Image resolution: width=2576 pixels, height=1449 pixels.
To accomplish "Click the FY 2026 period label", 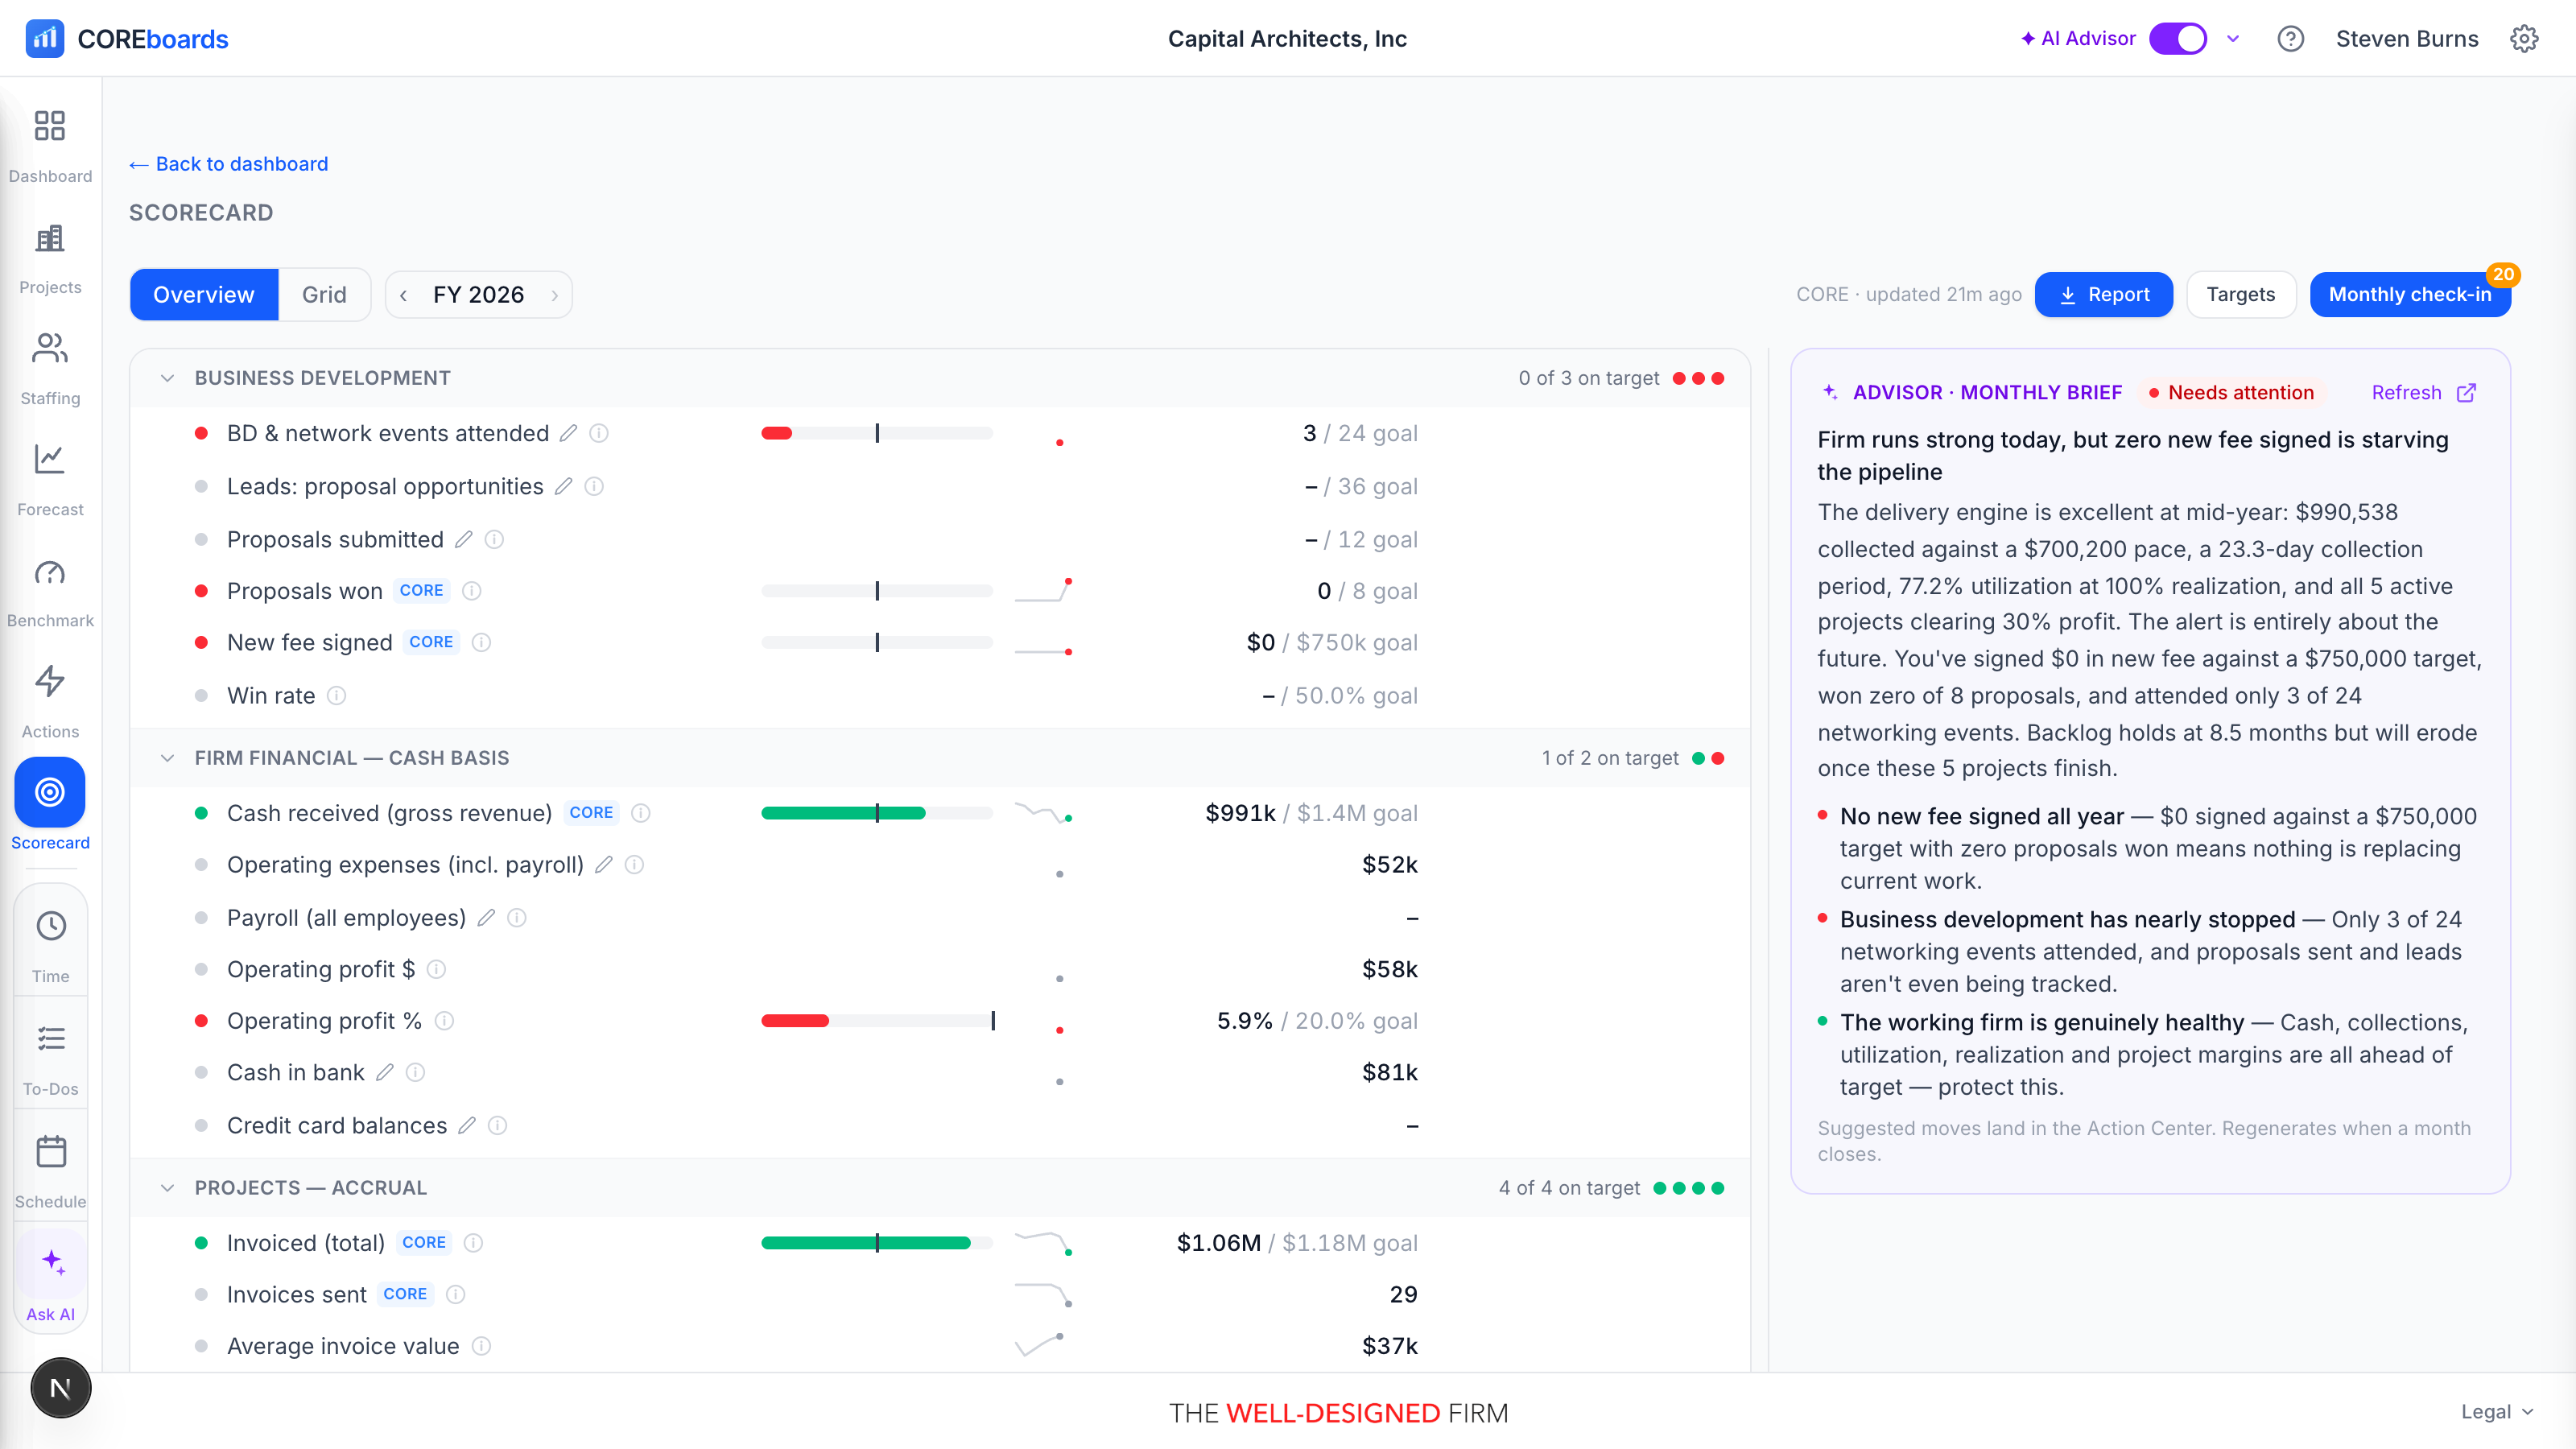I will (478, 295).
